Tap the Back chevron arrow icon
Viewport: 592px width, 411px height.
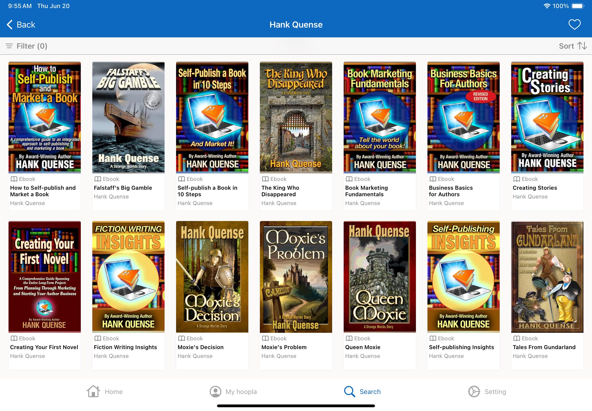point(10,25)
